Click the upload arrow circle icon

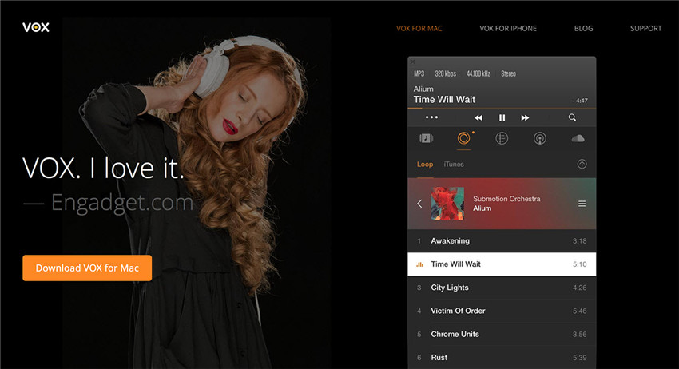(582, 164)
